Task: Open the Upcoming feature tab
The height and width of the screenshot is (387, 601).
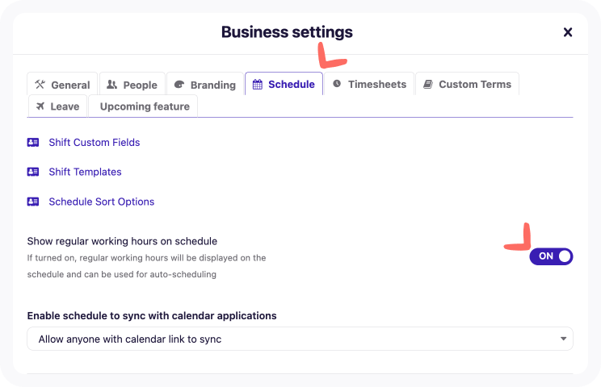Action: click(145, 106)
